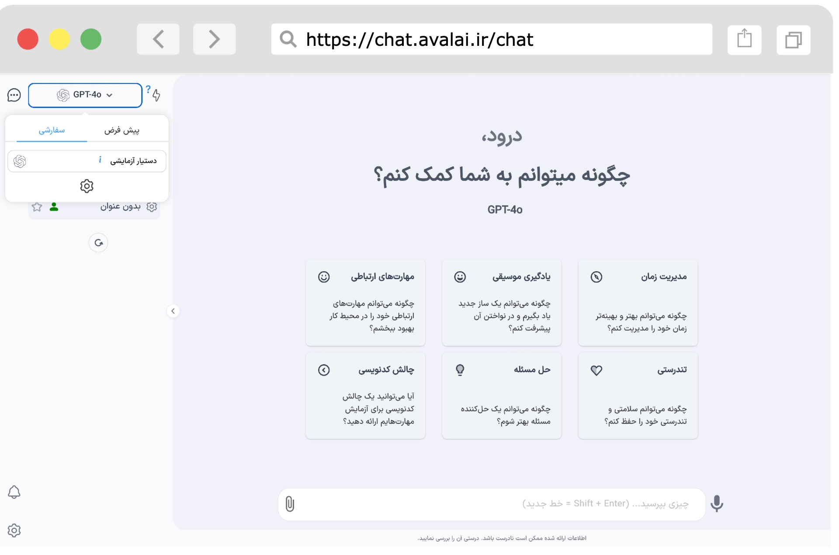This screenshot has height=555, width=839.
Task: Click the info icon beside دستیار آزمایشی
Action: 100,160
